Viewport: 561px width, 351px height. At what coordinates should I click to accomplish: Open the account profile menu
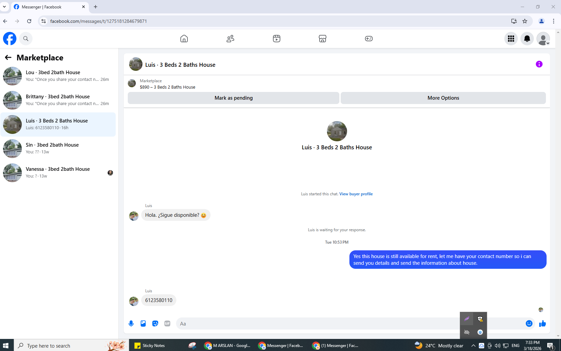pyautogui.click(x=543, y=39)
